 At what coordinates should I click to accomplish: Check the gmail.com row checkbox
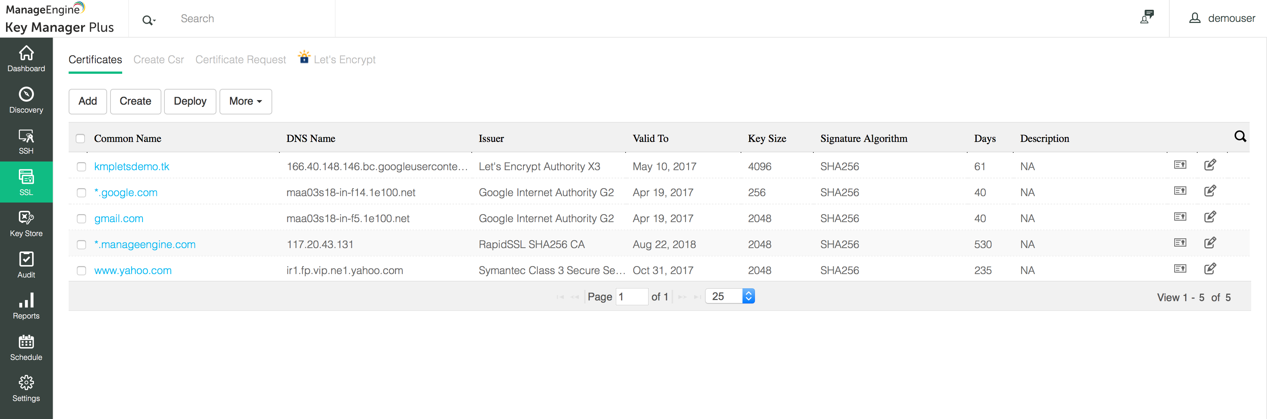(81, 219)
